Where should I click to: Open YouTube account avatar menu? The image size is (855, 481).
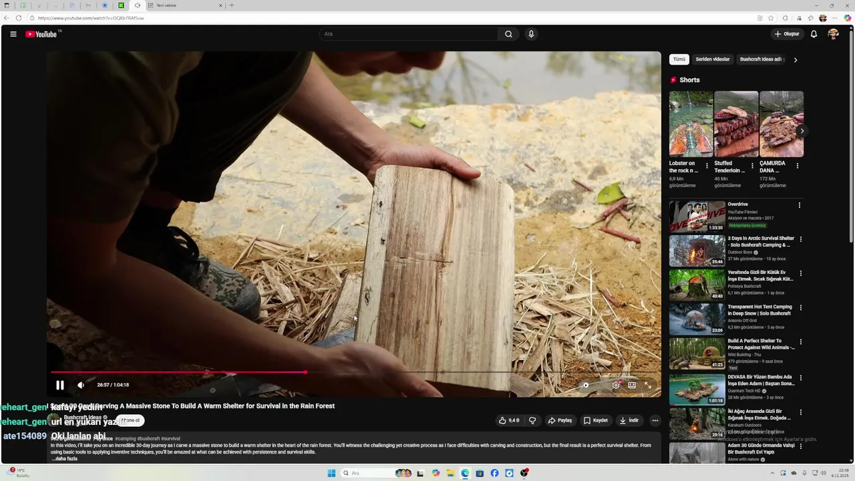tap(833, 34)
